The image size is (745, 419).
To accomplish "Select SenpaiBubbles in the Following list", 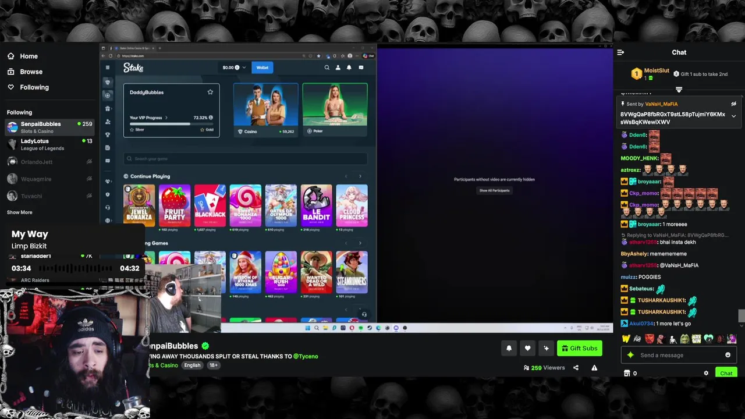I will click(x=49, y=127).
